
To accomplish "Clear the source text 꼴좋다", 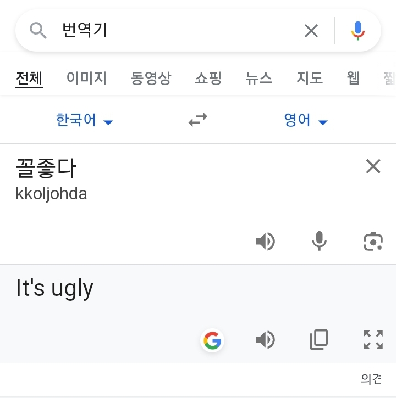I will point(373,166).
